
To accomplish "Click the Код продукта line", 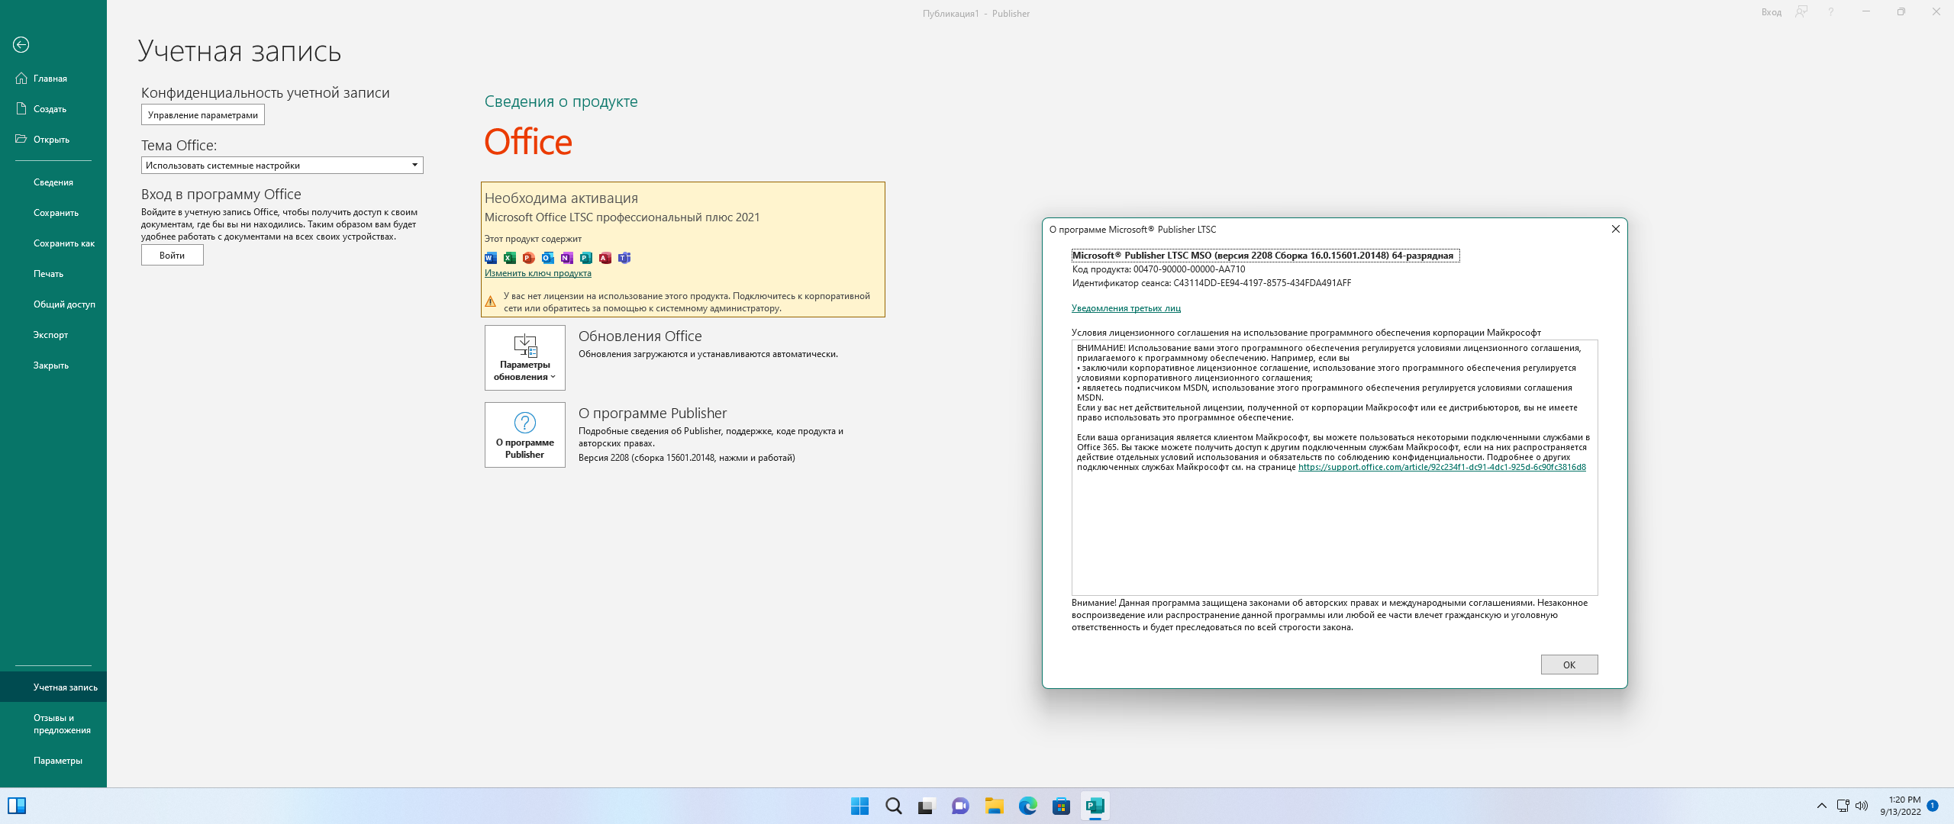I will (1159, 269).
